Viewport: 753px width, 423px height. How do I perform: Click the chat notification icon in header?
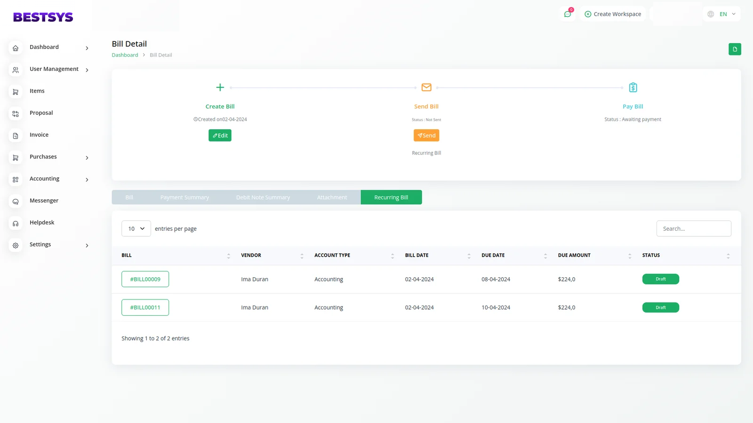pos(568,14)
